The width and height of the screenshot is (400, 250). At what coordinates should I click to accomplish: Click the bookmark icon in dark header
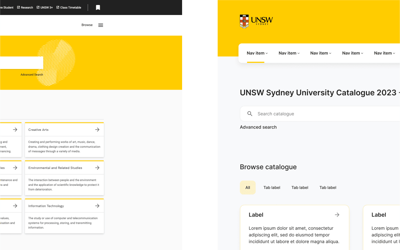point(98,7)
